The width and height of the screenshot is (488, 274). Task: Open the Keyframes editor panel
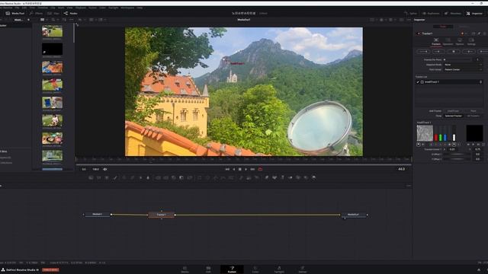coord(431,14)
